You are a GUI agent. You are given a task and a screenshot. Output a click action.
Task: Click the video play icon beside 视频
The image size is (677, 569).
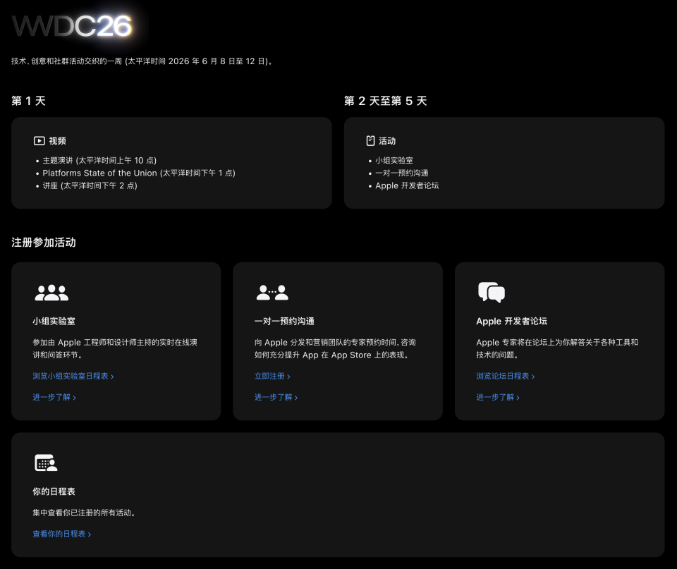(x=39, y=141)
